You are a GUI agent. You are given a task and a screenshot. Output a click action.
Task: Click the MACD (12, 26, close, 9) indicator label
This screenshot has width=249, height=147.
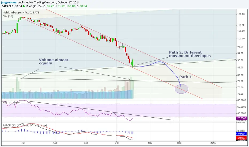[25, 125]
